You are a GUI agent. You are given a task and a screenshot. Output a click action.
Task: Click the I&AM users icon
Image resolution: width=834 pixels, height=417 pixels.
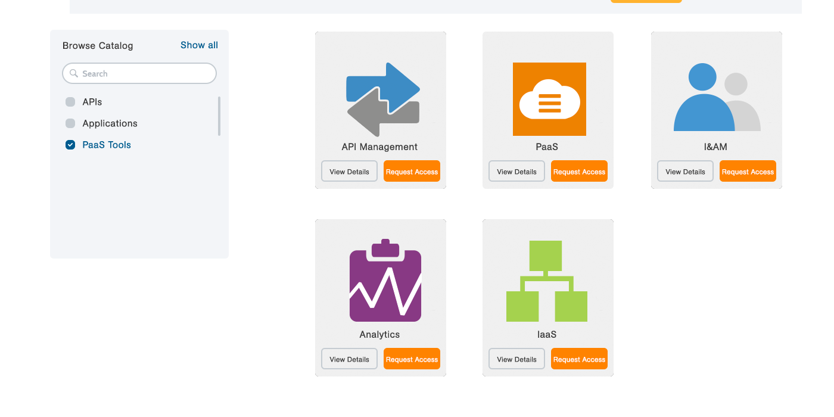[x=717, y=98]
